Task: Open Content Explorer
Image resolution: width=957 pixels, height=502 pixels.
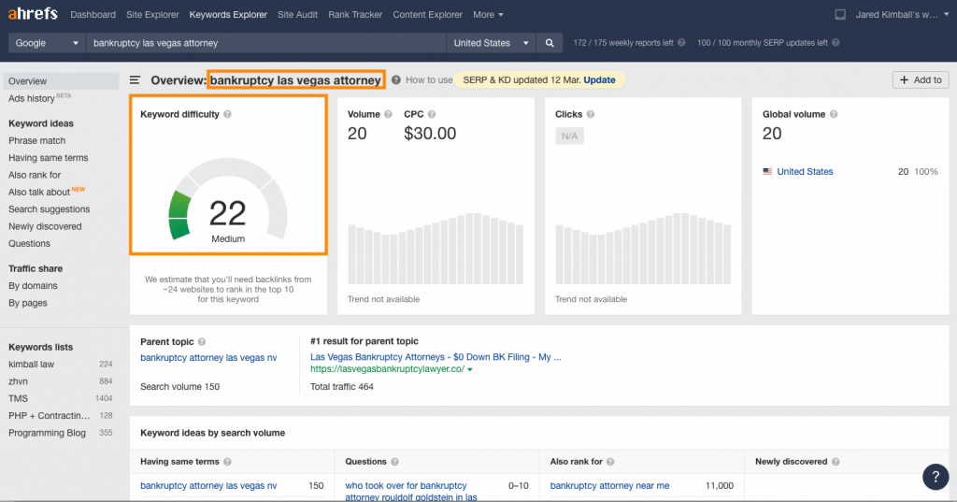Action: point(428,15)
